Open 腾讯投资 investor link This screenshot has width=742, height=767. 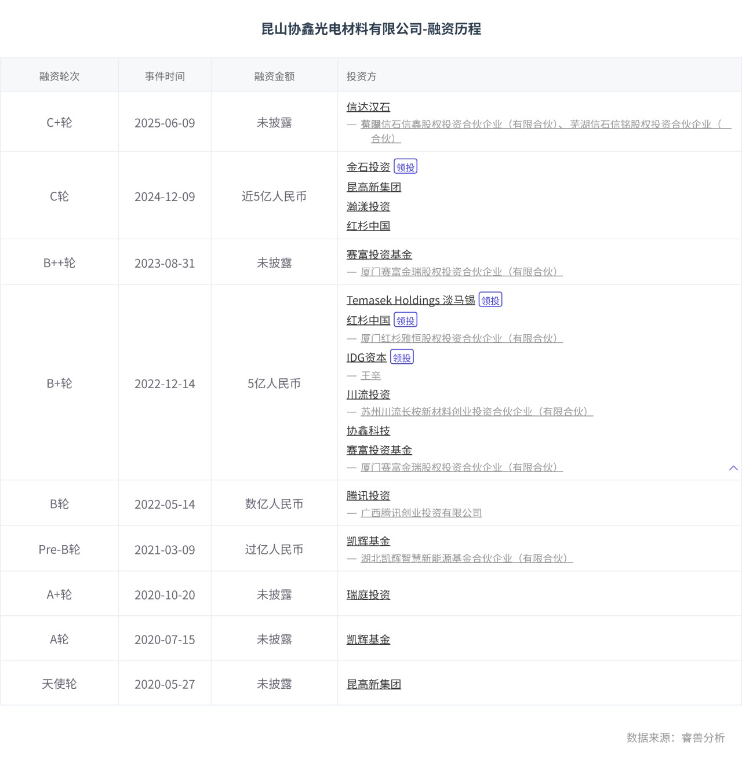coord(368,496)
